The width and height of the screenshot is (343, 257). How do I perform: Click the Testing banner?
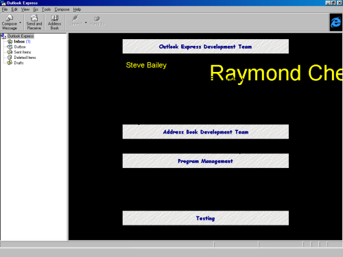(x=206, y=218)
